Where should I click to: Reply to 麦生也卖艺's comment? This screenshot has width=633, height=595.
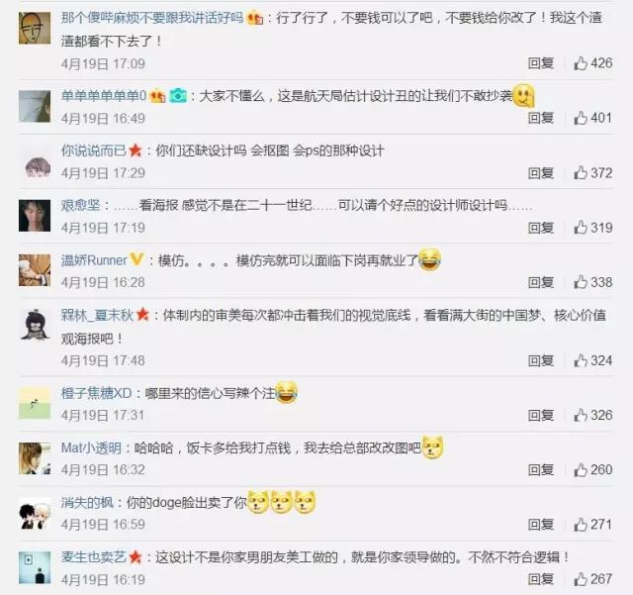pyautogui.click(x=541, y=579)
